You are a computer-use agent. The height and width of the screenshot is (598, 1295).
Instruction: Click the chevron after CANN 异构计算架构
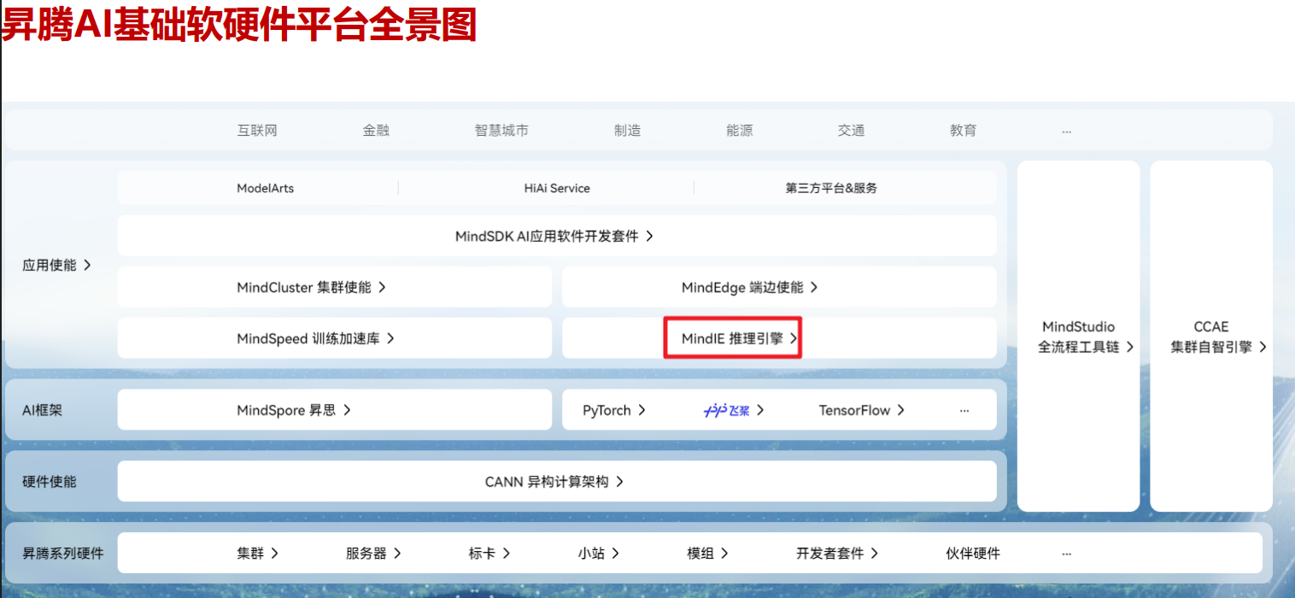[619, 482]
